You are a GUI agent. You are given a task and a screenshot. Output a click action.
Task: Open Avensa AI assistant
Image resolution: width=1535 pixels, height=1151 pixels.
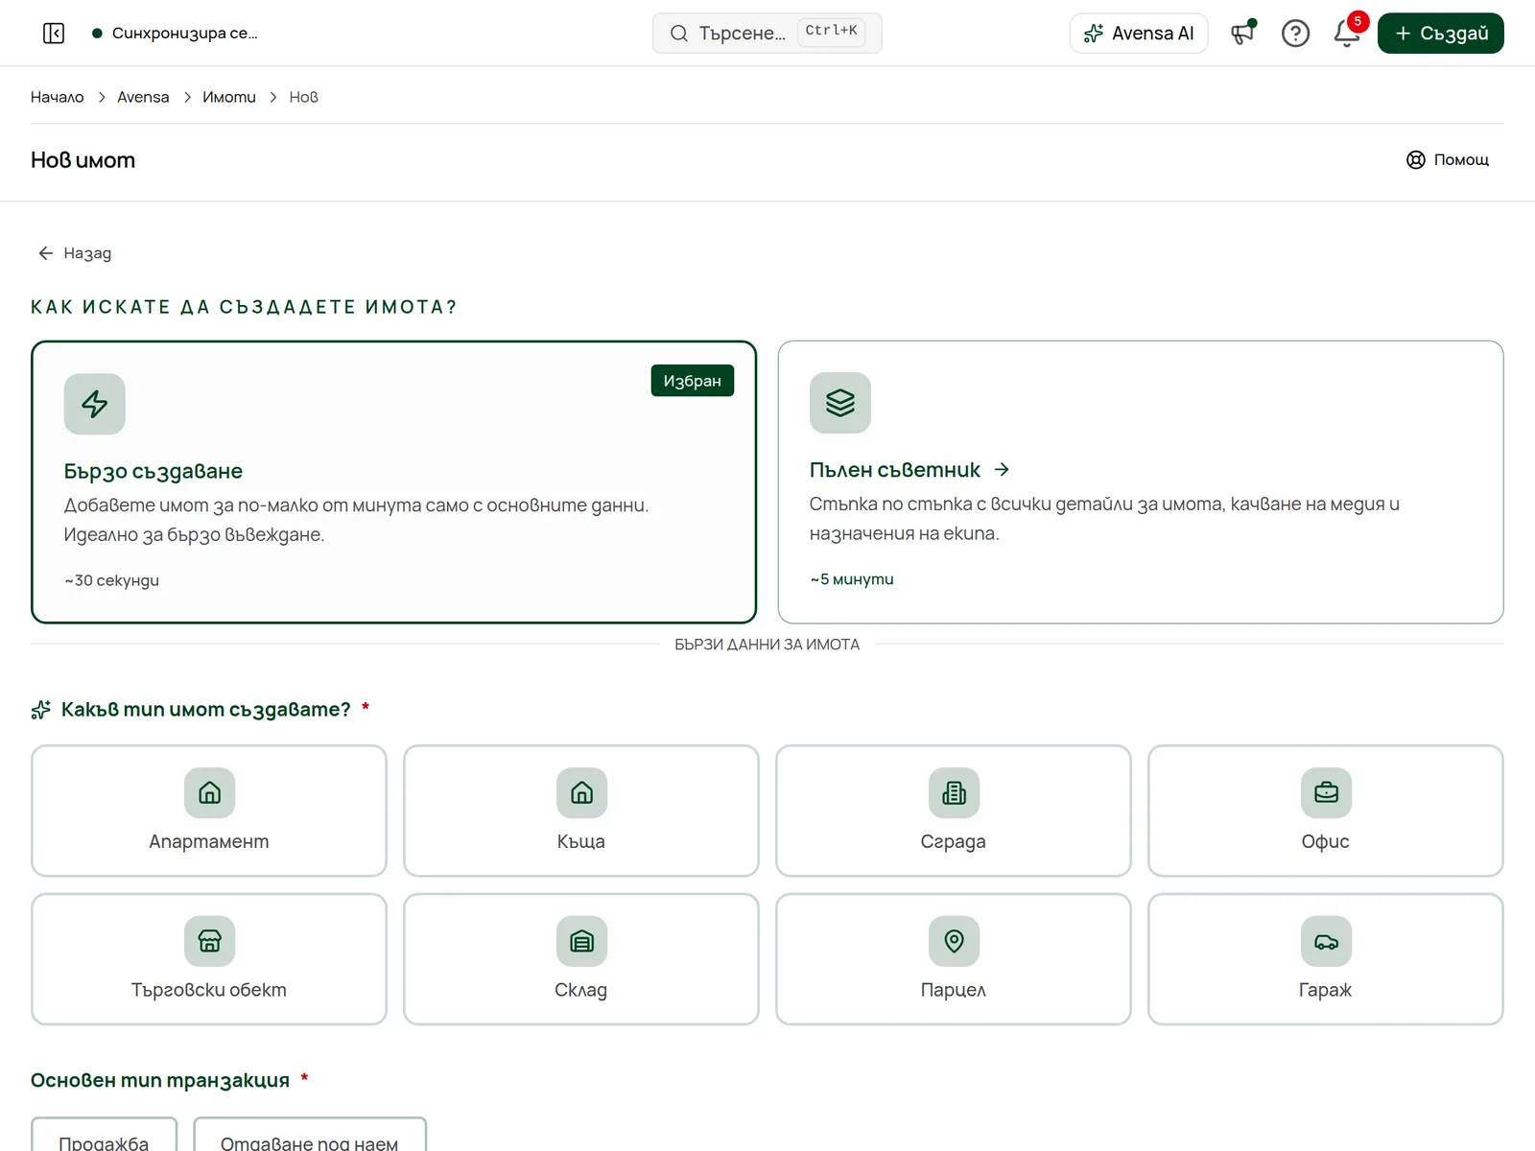(x=1139, y=34)
